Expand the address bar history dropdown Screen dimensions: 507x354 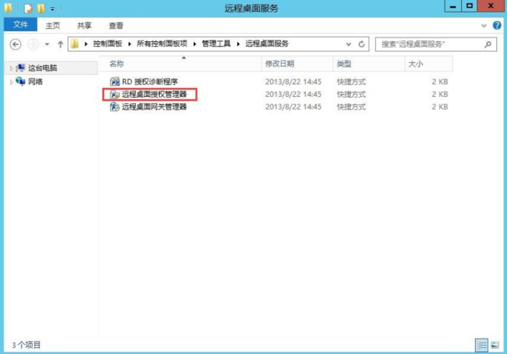coord(348,44)
